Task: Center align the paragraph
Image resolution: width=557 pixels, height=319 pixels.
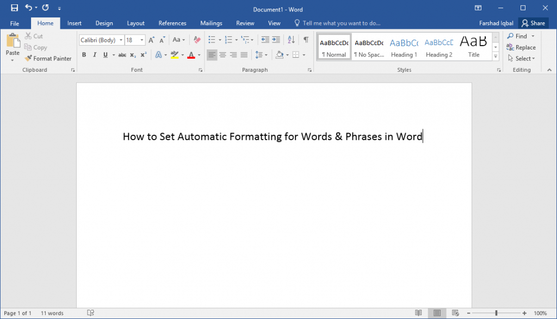Action: [222, 54]
